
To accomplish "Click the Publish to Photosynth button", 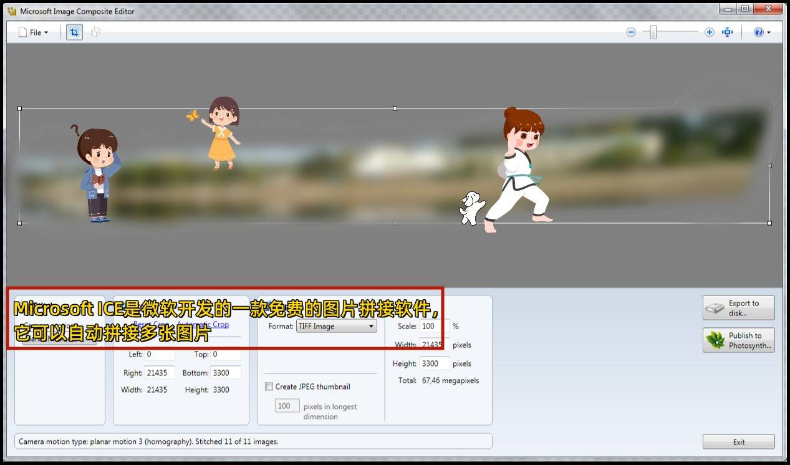I will 739,340.
